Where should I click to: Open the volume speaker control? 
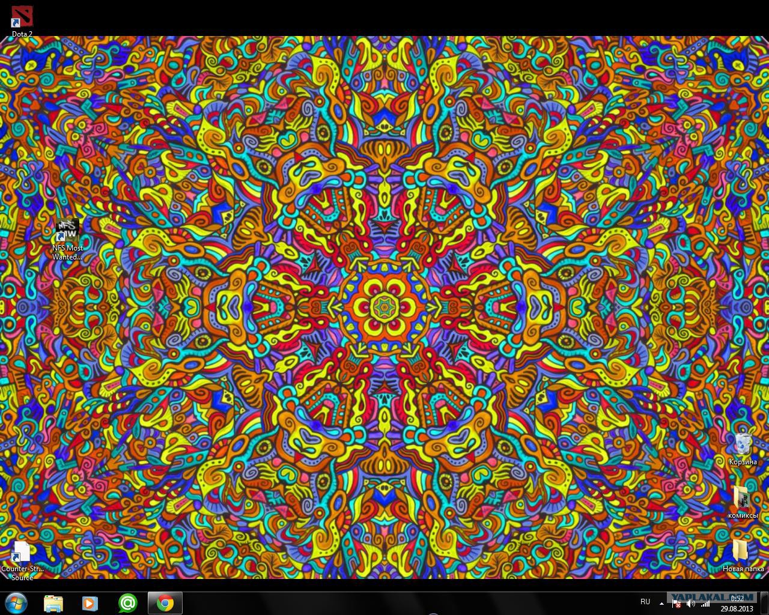(691, 603)
